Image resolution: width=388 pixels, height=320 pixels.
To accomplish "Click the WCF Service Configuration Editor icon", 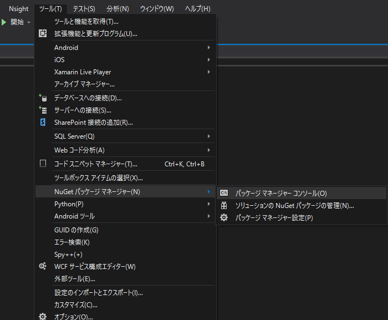I will [43, 266].
